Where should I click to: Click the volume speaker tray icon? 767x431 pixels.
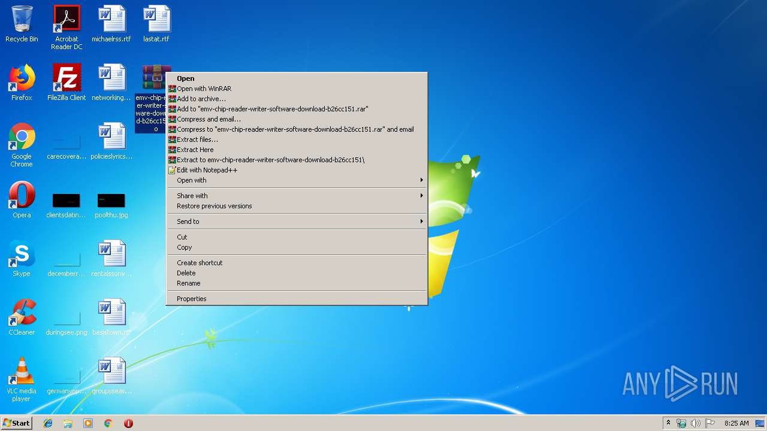[x=695, y=423]
